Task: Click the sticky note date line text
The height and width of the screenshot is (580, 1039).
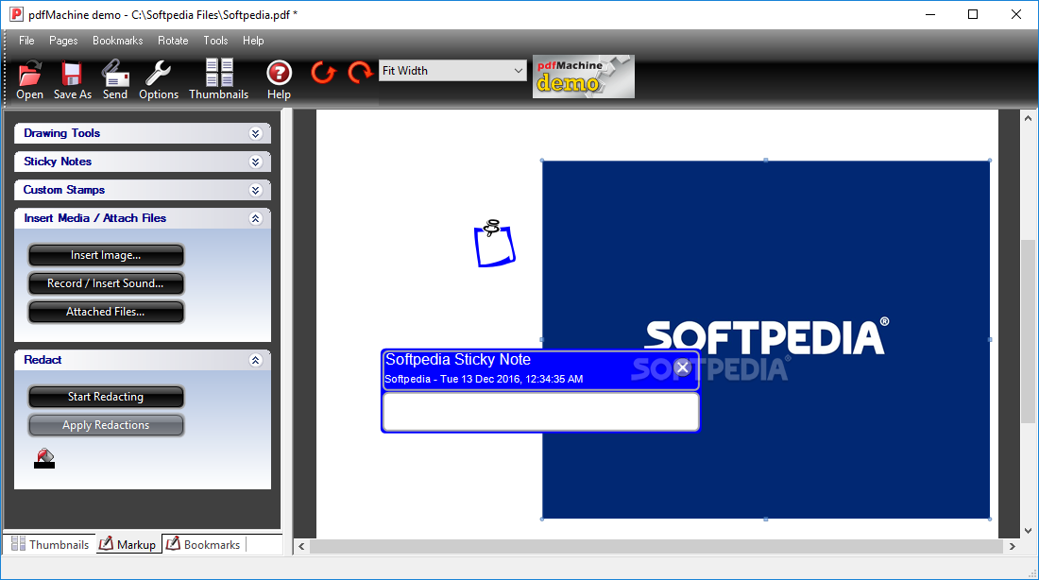Action: click(x=484, y=379)
